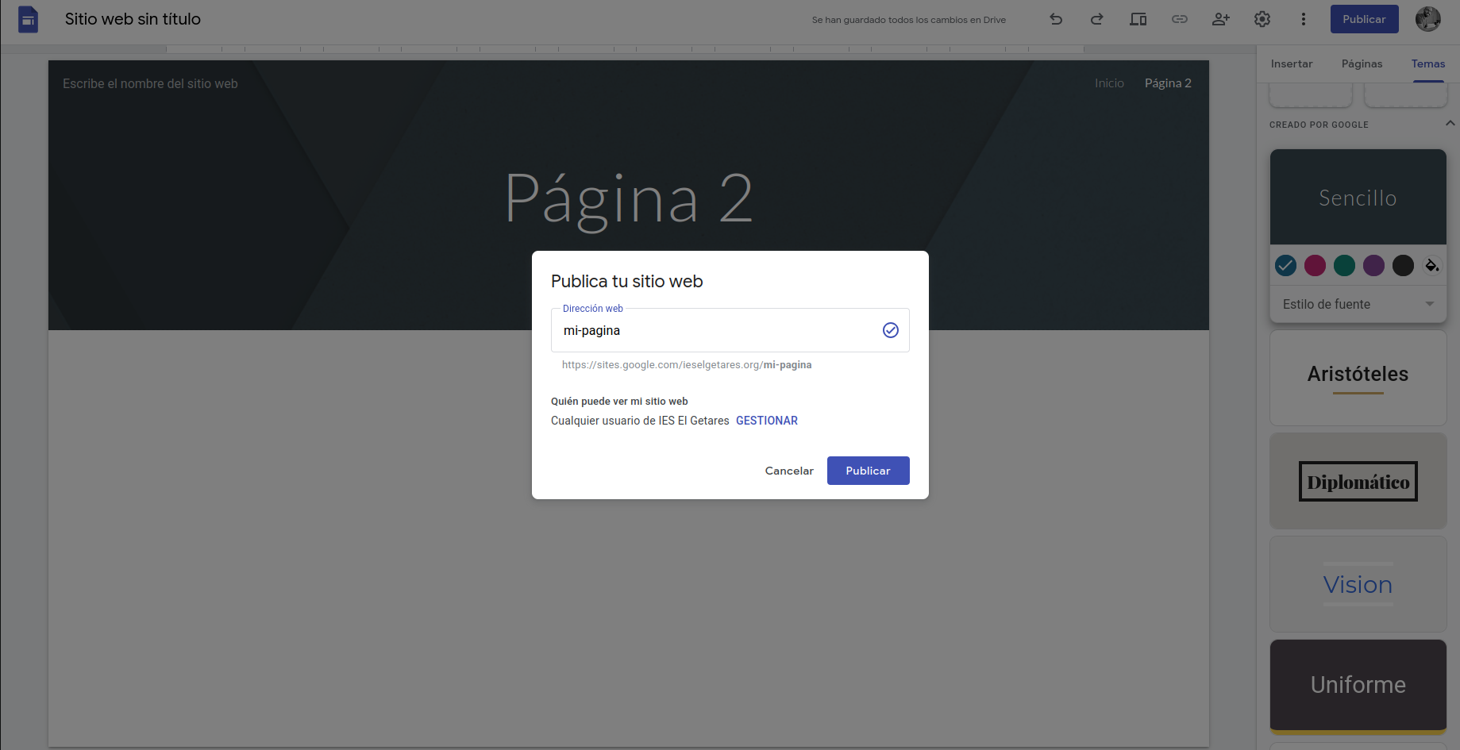The width and height of the screenshot is (1460, 750).
Task: Click the GESTIONAR link
Action: click(766, 421)
